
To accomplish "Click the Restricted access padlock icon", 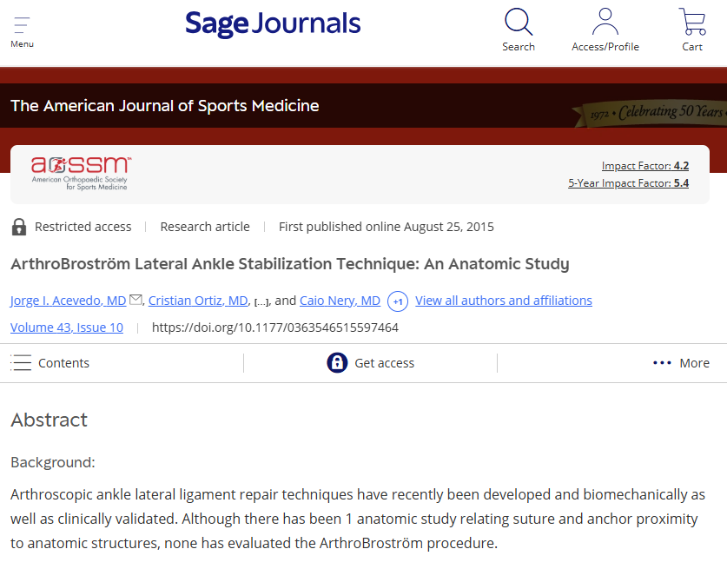I will point(19,227).
